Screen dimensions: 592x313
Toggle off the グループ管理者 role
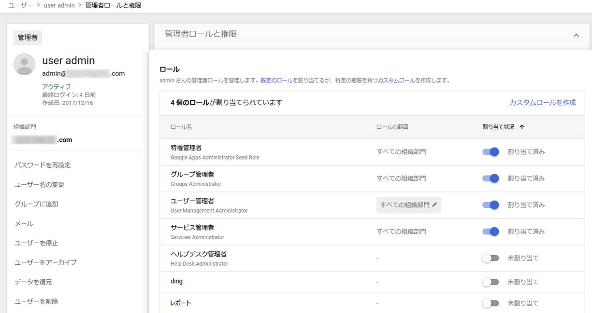[x=491, y=178]
